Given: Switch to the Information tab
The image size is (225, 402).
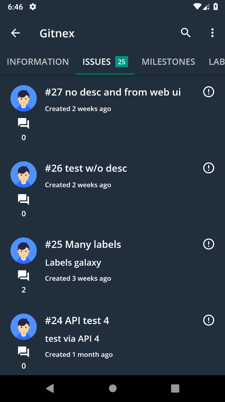Looking at the screenshot, I should point(38,62).
